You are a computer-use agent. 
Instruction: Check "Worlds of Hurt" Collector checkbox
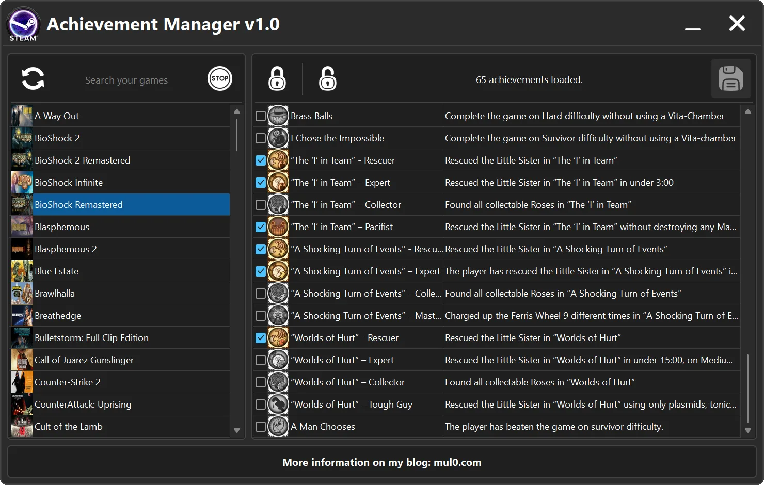(261, 382)
